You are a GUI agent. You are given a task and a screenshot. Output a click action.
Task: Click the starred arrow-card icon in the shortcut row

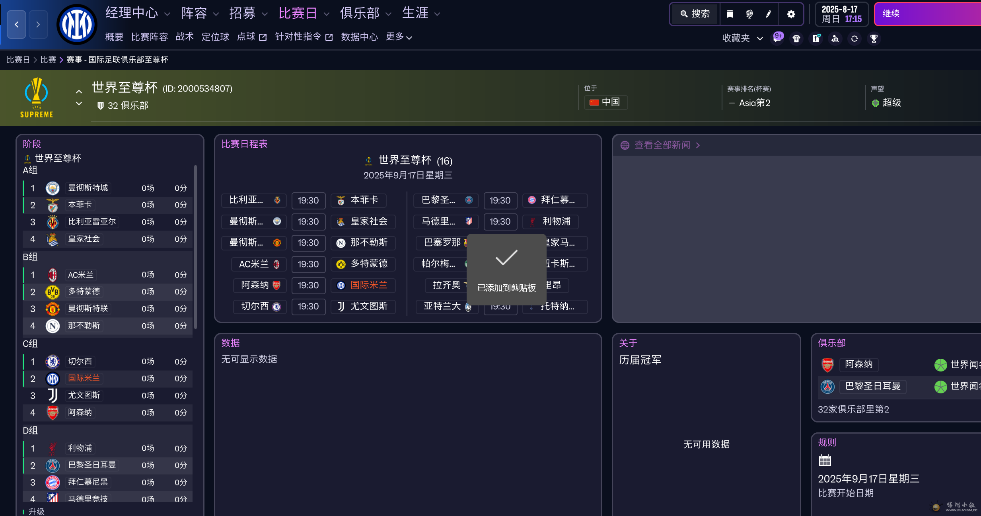(816, 39)
